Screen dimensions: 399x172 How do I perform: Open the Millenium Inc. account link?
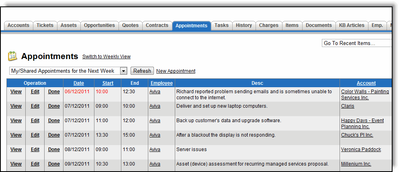pyautogui.click(x=356, y=164)
